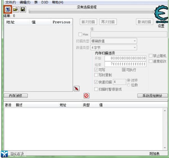Click address table scrollbar up arrow
Viewport: 169px width, 158px height.
[x=165, y=110]
